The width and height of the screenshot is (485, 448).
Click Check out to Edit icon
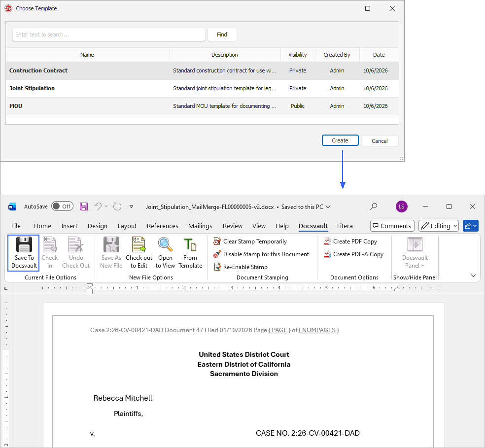click(x=139, y=245)
